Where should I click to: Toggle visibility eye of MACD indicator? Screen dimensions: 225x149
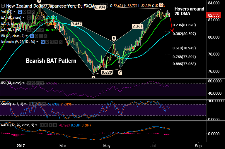(x=42, y=125)
